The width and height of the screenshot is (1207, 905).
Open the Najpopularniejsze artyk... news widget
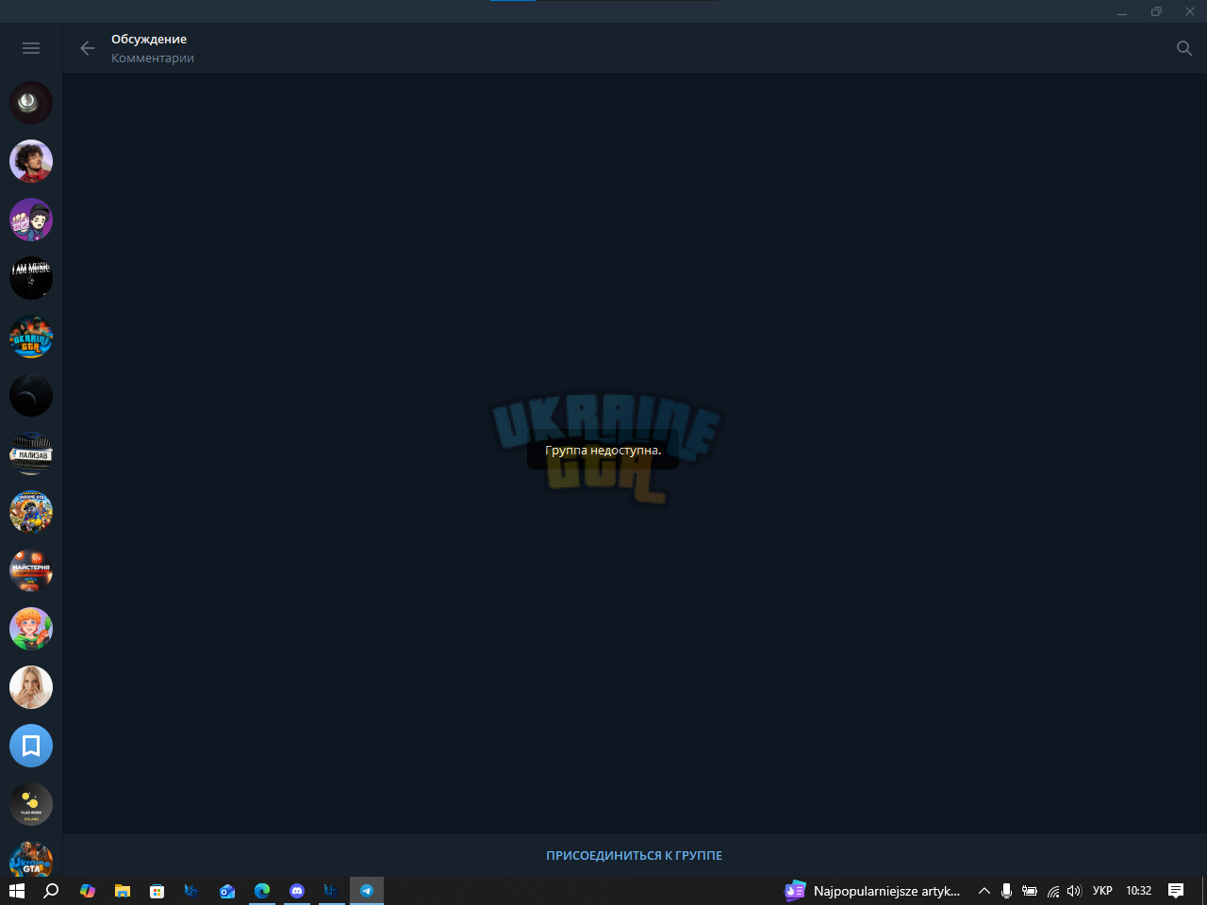coord(873,890)
